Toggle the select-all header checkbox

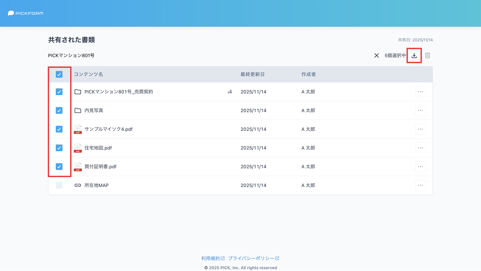click(59, 75)
